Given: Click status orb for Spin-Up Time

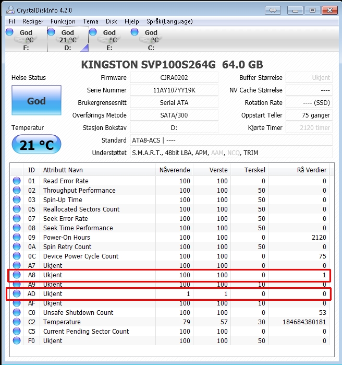Looking at the screenshot, I should pos(17,199).
